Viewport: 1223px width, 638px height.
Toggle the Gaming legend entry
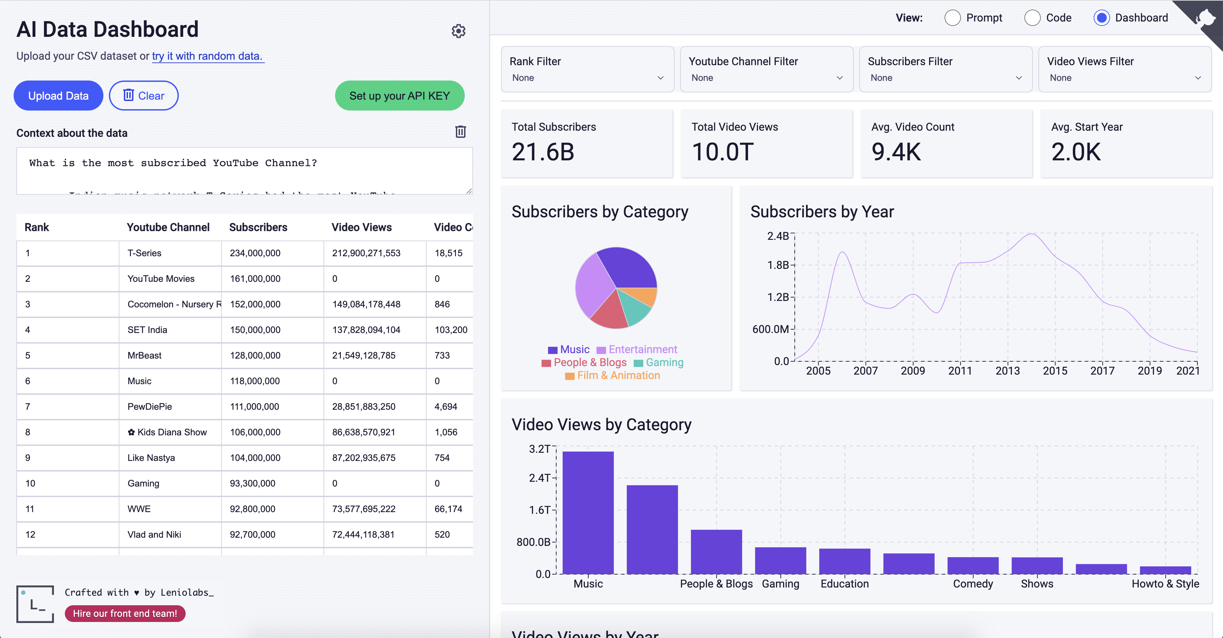click(659, 363)
